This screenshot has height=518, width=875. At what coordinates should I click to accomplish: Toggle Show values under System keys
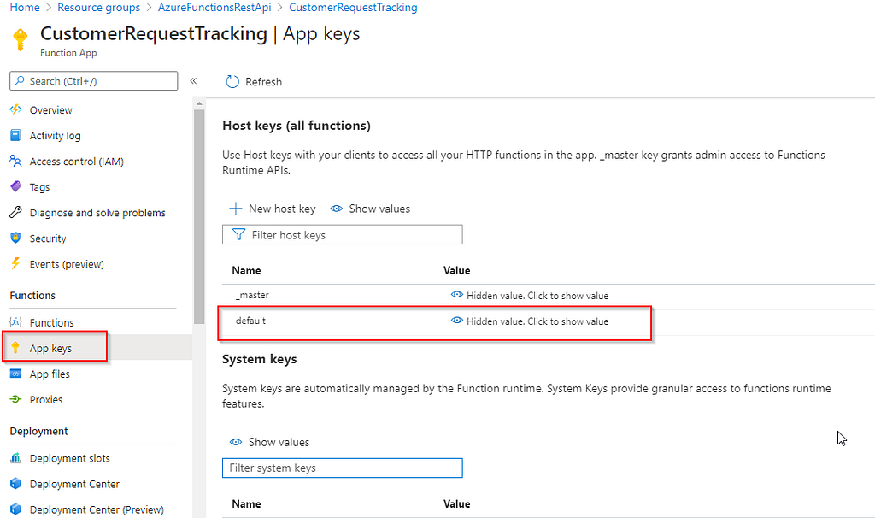pyautogui.click(x=269, y=442)
